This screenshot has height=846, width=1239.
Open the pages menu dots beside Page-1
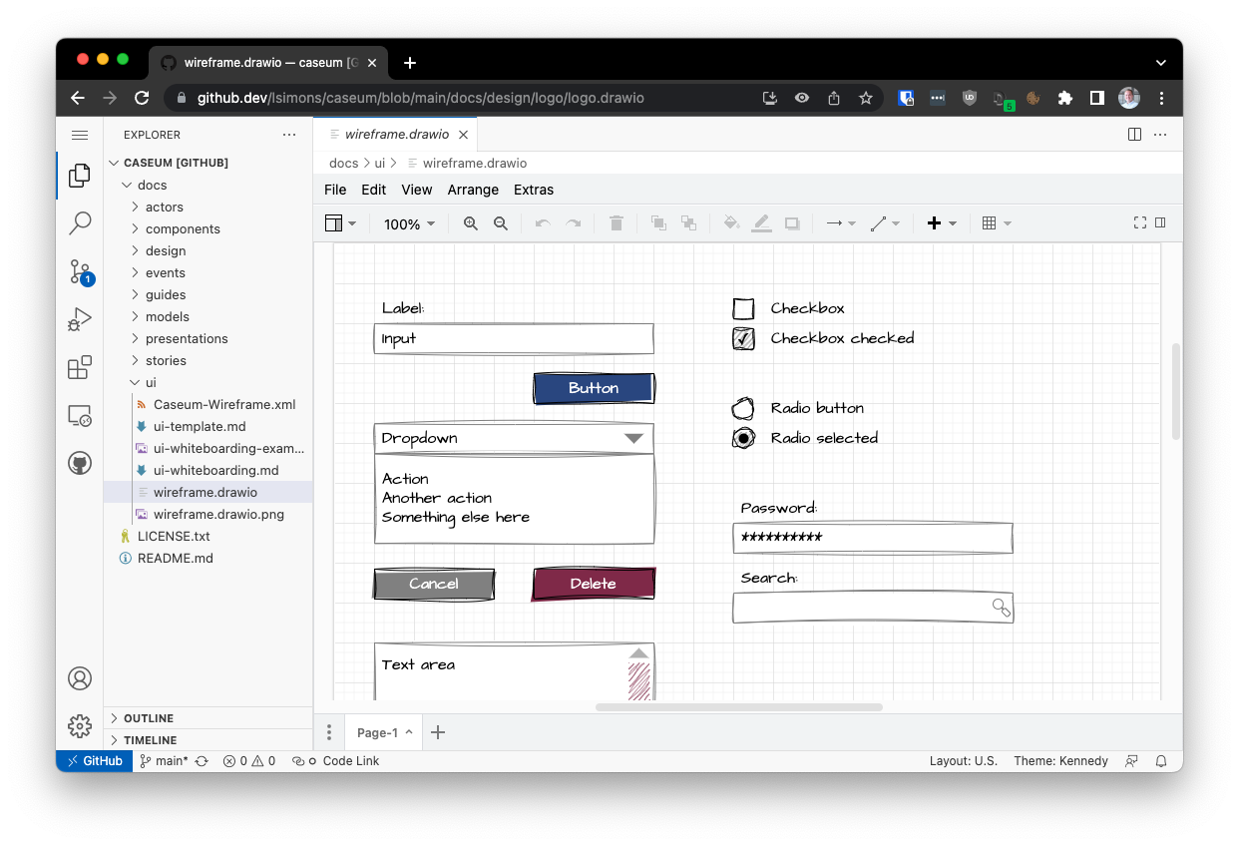pos(329,733)
